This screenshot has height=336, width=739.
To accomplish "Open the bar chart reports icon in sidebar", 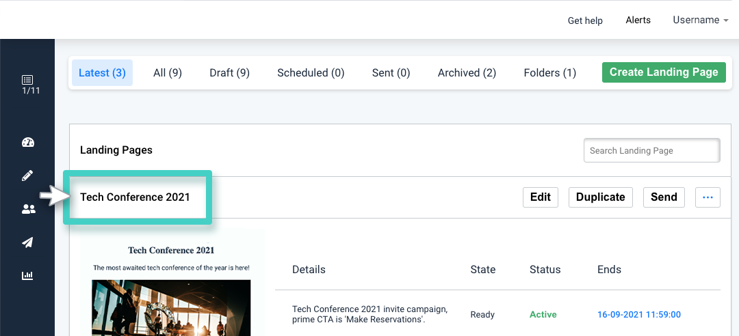I will tap(27, 275).
